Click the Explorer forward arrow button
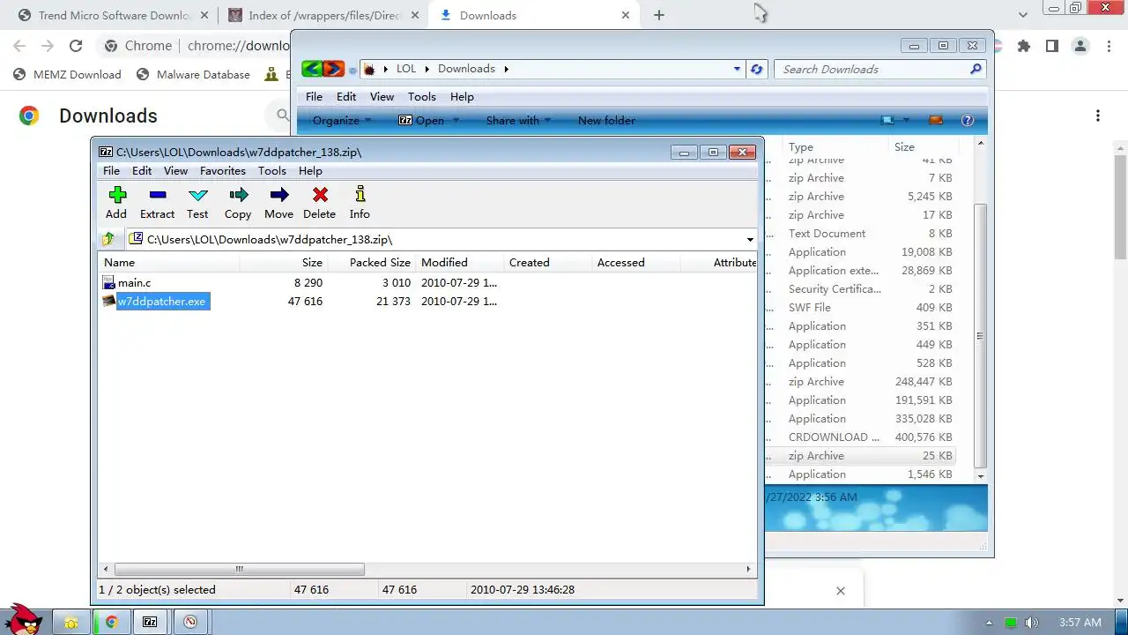 point(333,69)
